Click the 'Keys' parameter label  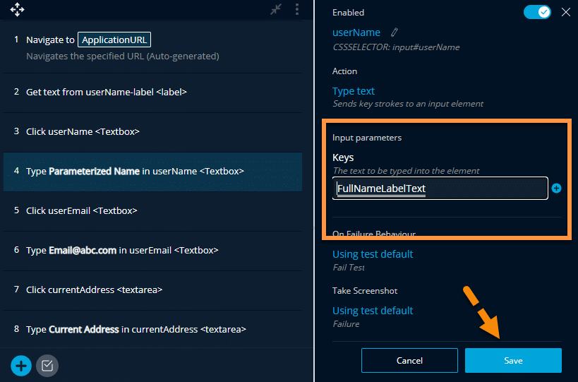pos(343,157)
